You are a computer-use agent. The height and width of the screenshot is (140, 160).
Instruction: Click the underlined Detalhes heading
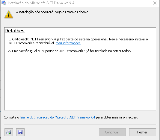(x=14, y=31)
